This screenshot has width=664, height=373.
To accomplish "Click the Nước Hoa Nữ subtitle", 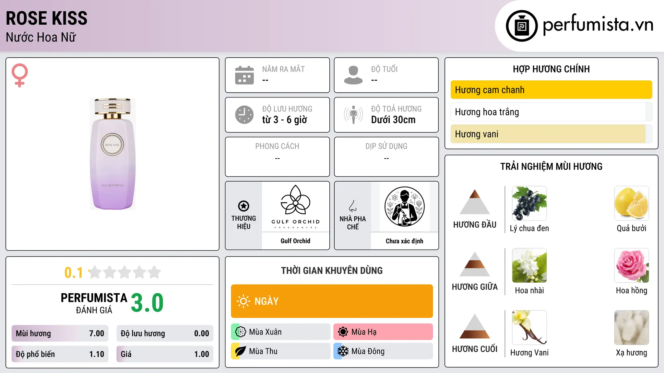I will pyautogui.click(x=41, y=37).
